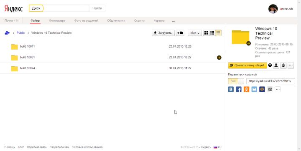
Task: Click Сделать папку общей button
Action: (247, 65)
